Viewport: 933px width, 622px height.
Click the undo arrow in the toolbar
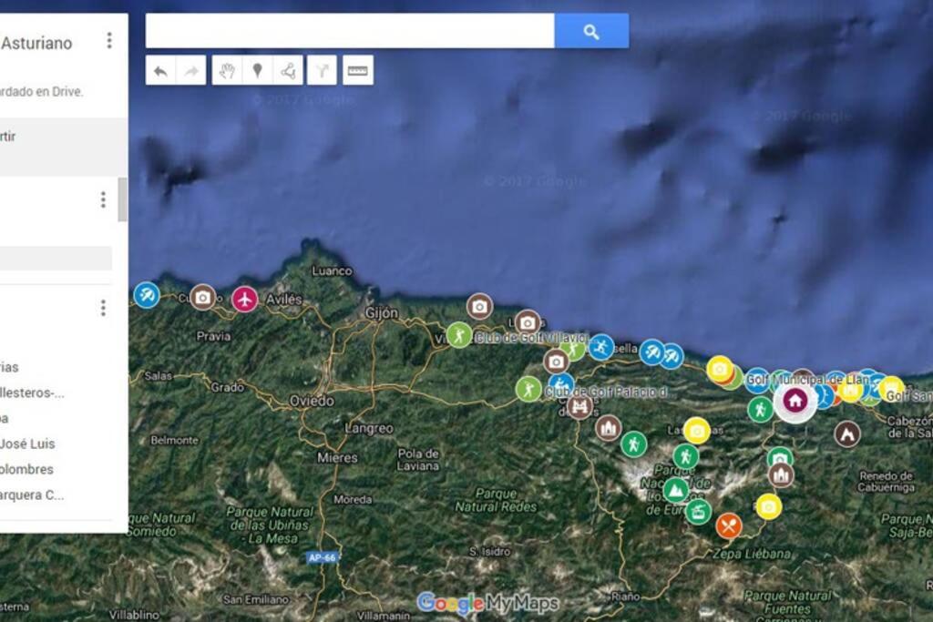tap(160, 71)
